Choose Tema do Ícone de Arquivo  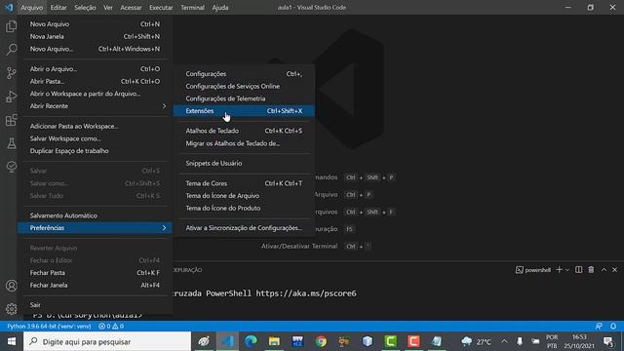pos(244,195)
